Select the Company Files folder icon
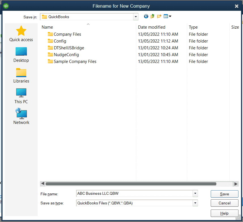Image resolution: width=243 pixels, height=222 pixels. (x=50, y=34)
